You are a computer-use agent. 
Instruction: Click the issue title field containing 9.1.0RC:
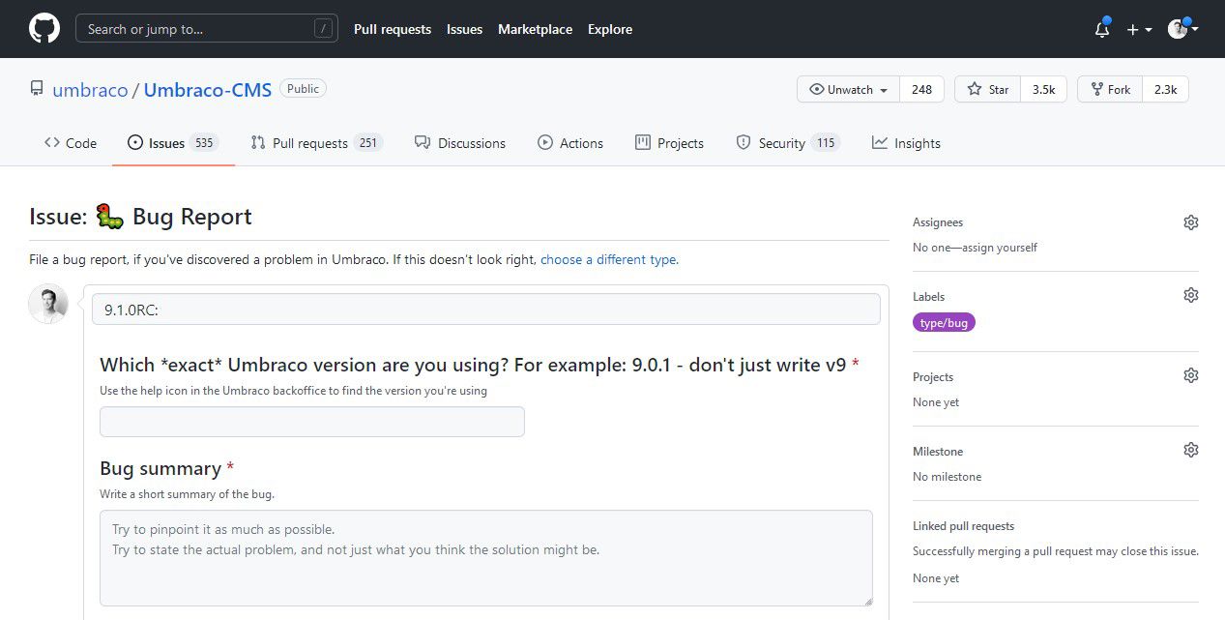tap(486, 310)
